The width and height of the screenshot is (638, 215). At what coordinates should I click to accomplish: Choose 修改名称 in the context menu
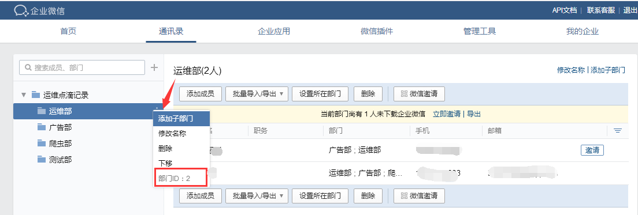181,133
